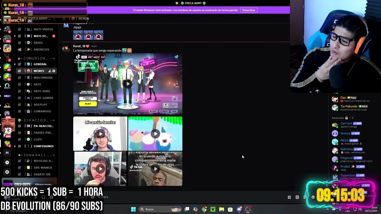Image resolution: width=381 pixels, height=214 pixels.
Task: Click Discover servers compass icon
Action: (x=7, y=172)
